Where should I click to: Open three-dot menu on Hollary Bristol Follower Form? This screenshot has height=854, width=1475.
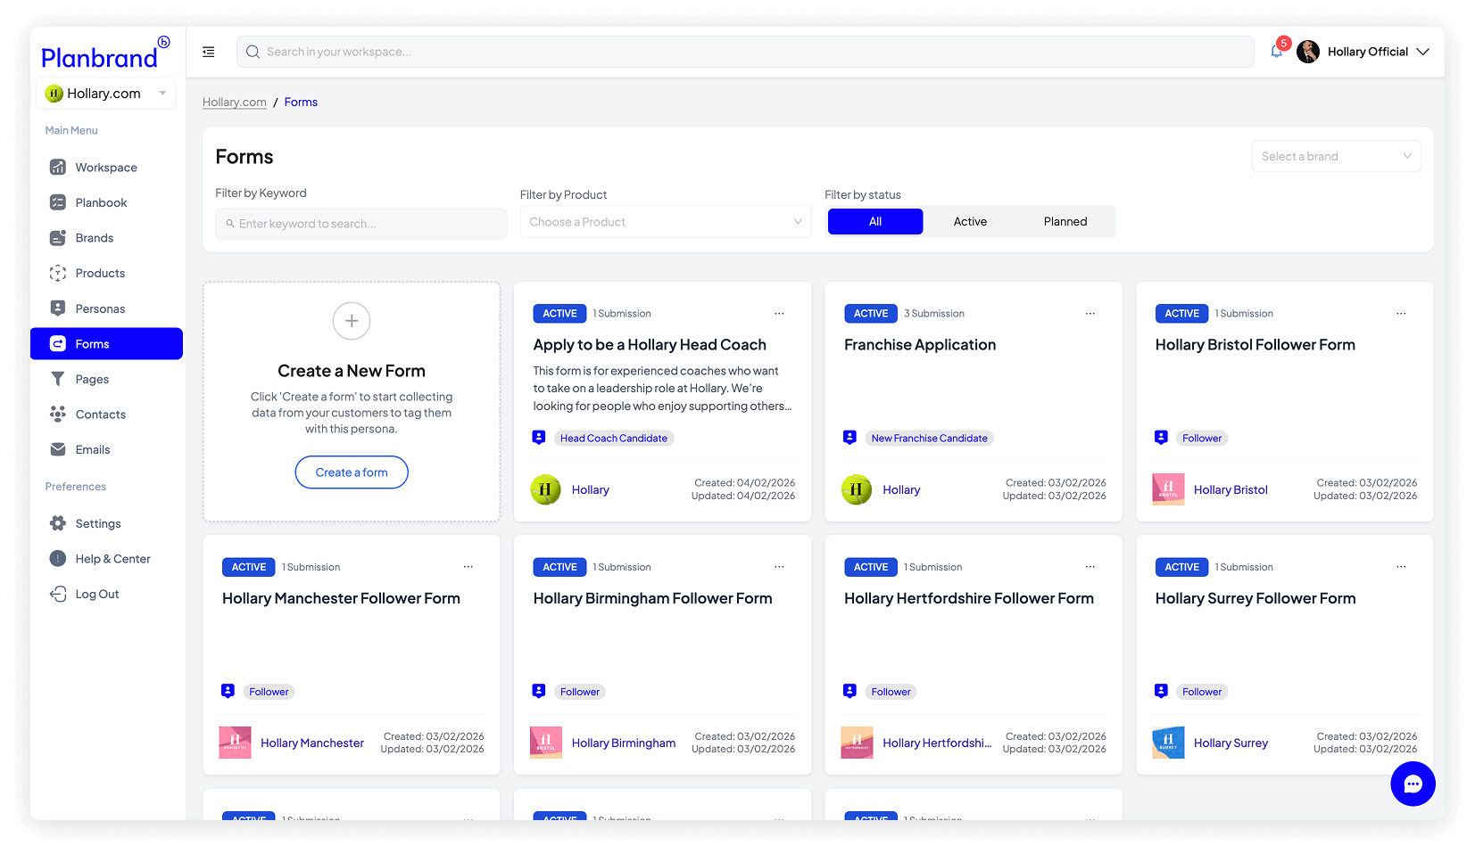1400,314
